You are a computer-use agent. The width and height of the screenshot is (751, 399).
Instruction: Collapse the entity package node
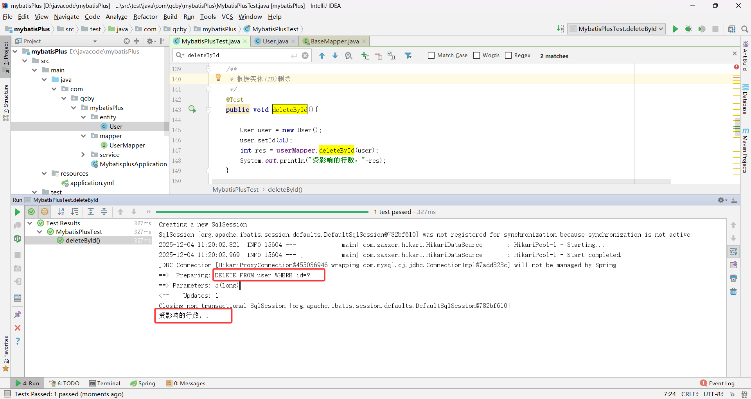tap(83, 117)
